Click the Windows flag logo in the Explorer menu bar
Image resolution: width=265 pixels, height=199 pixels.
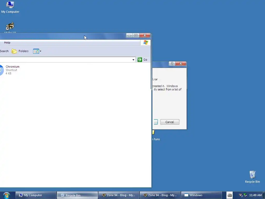145,42
